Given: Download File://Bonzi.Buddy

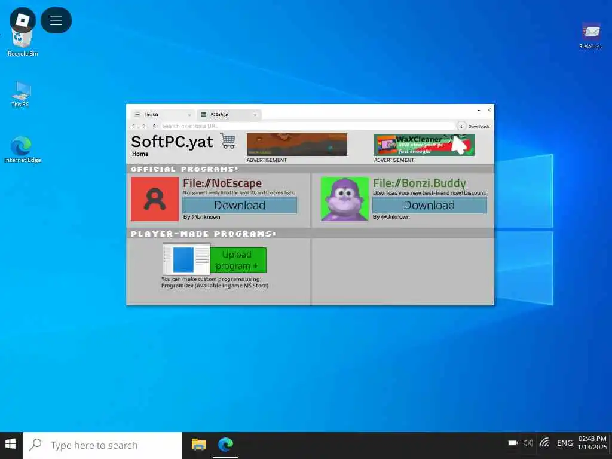Looking at the screenshot, I should 429,206.
